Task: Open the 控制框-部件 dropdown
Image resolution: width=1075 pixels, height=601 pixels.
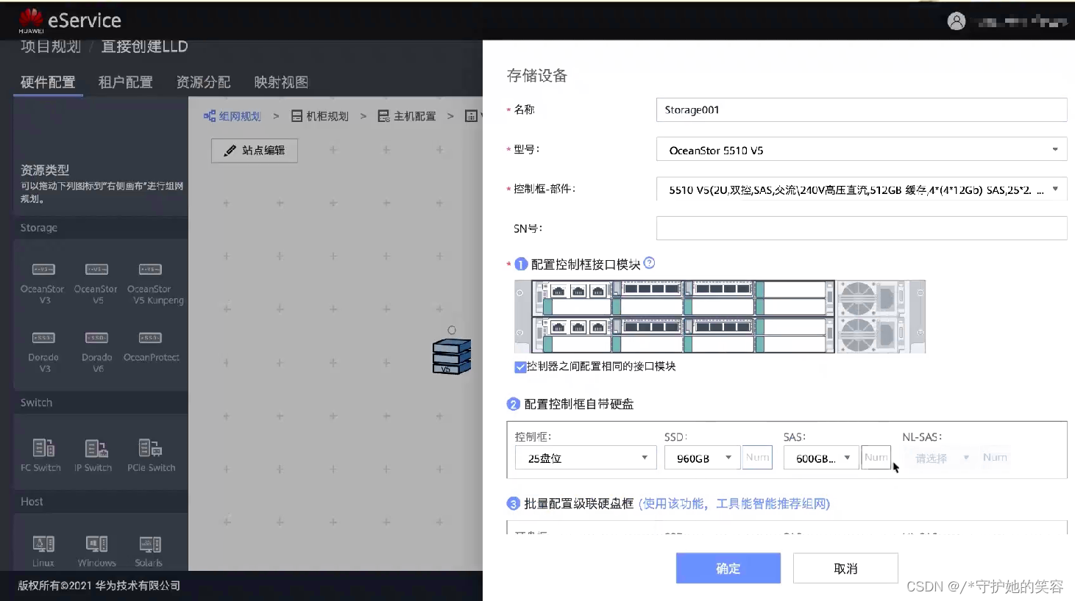Action: click(862, 190)
